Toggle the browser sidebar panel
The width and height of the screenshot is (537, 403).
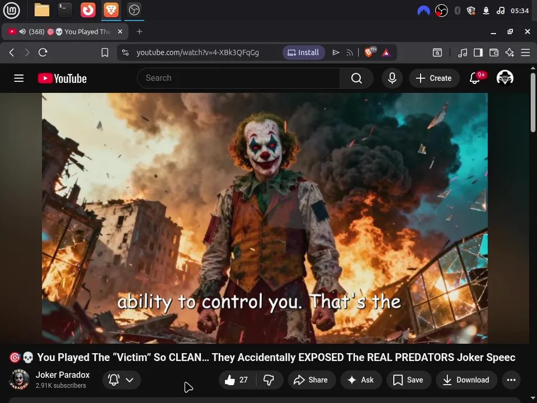(478, 53)
